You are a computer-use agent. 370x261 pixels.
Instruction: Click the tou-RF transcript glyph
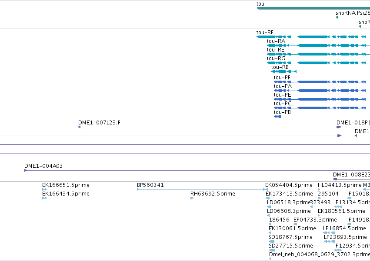coord(313,37)
